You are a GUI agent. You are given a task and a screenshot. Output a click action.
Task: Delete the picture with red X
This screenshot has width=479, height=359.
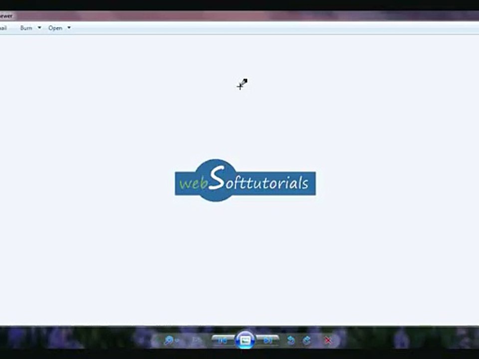click(328, 340)
